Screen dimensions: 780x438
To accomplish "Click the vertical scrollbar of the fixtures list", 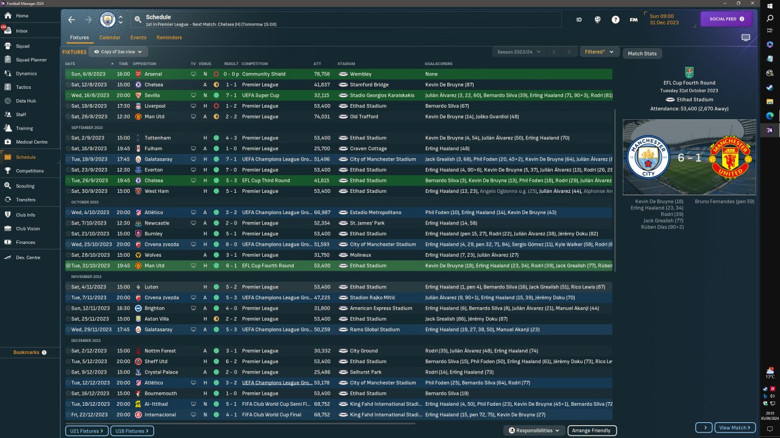I will pyautogui.click(x=614, y=190).
